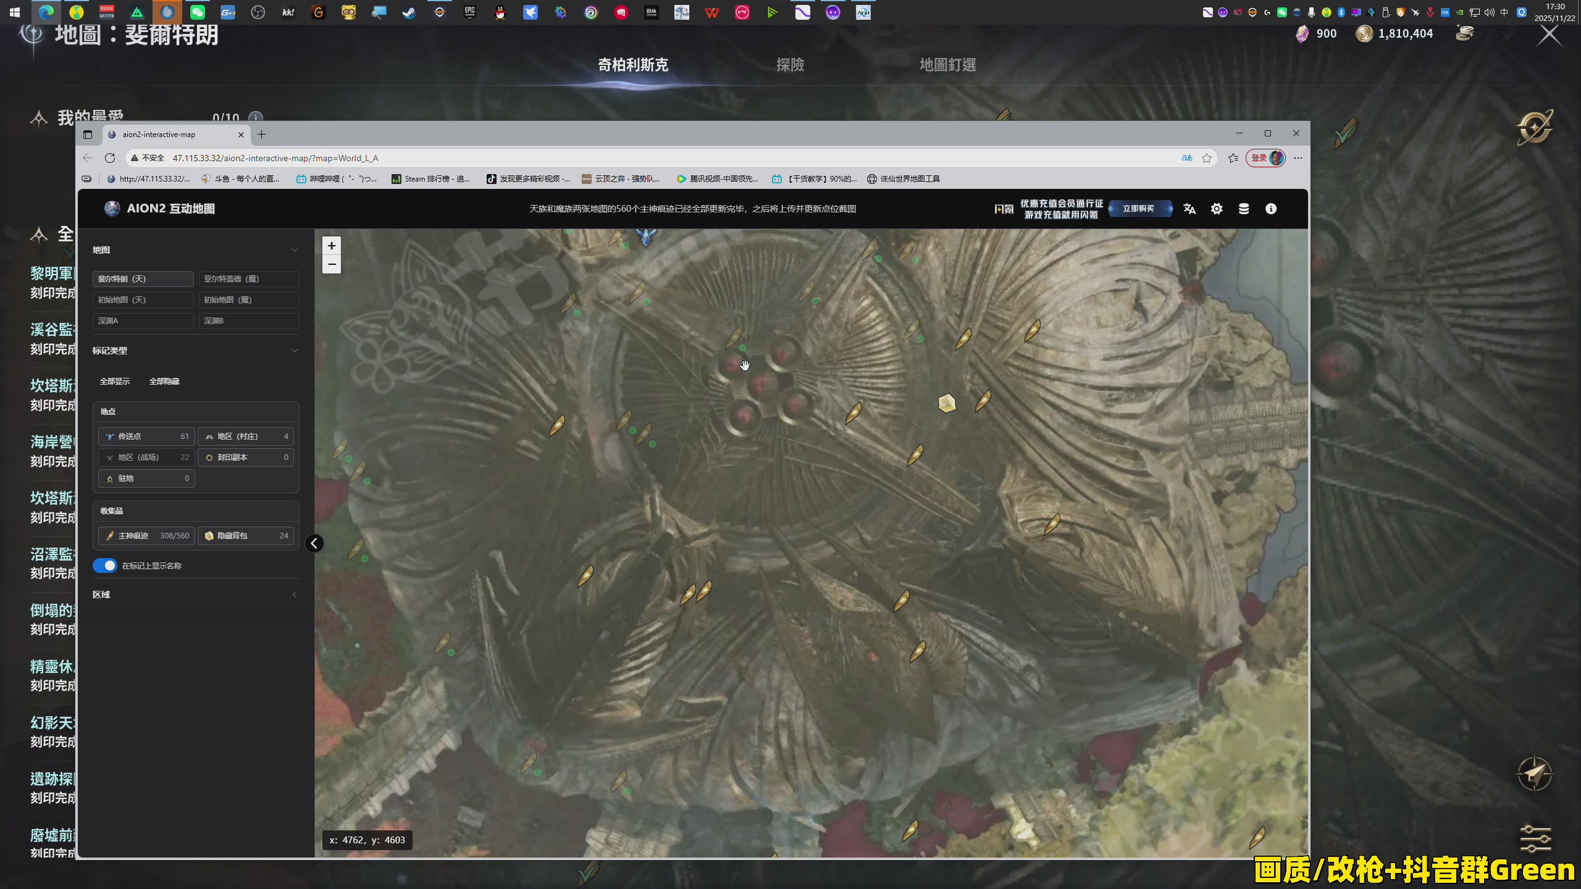Click the 全部显示 show-all button
The height and width of the screenshot is (889, 1581).
pyautogui.click(x=115, y=382)
